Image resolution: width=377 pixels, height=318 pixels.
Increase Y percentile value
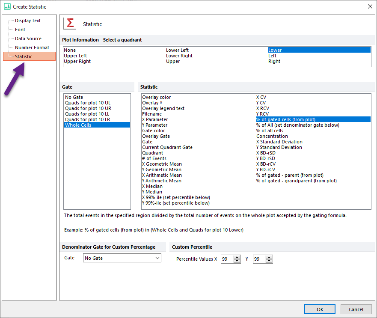pyautogui.click(x=269, y=257)
